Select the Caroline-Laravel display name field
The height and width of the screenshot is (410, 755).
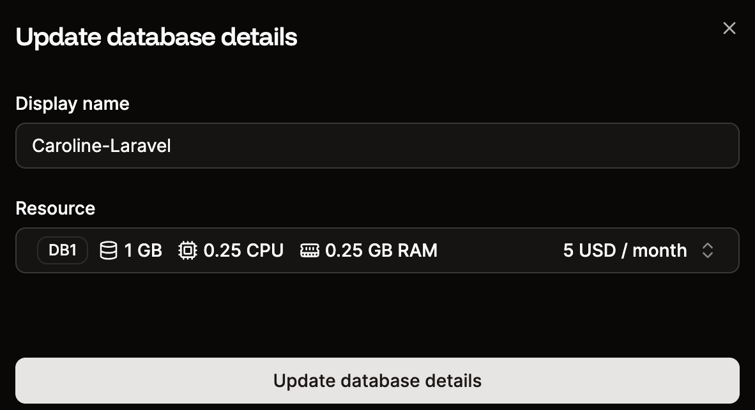click(x=377, y=146)
